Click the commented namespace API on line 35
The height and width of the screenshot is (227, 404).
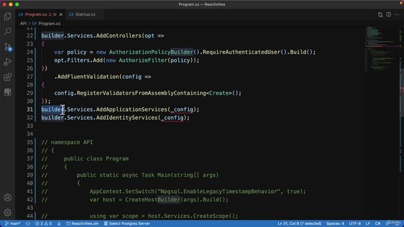[x=71, y=143]
